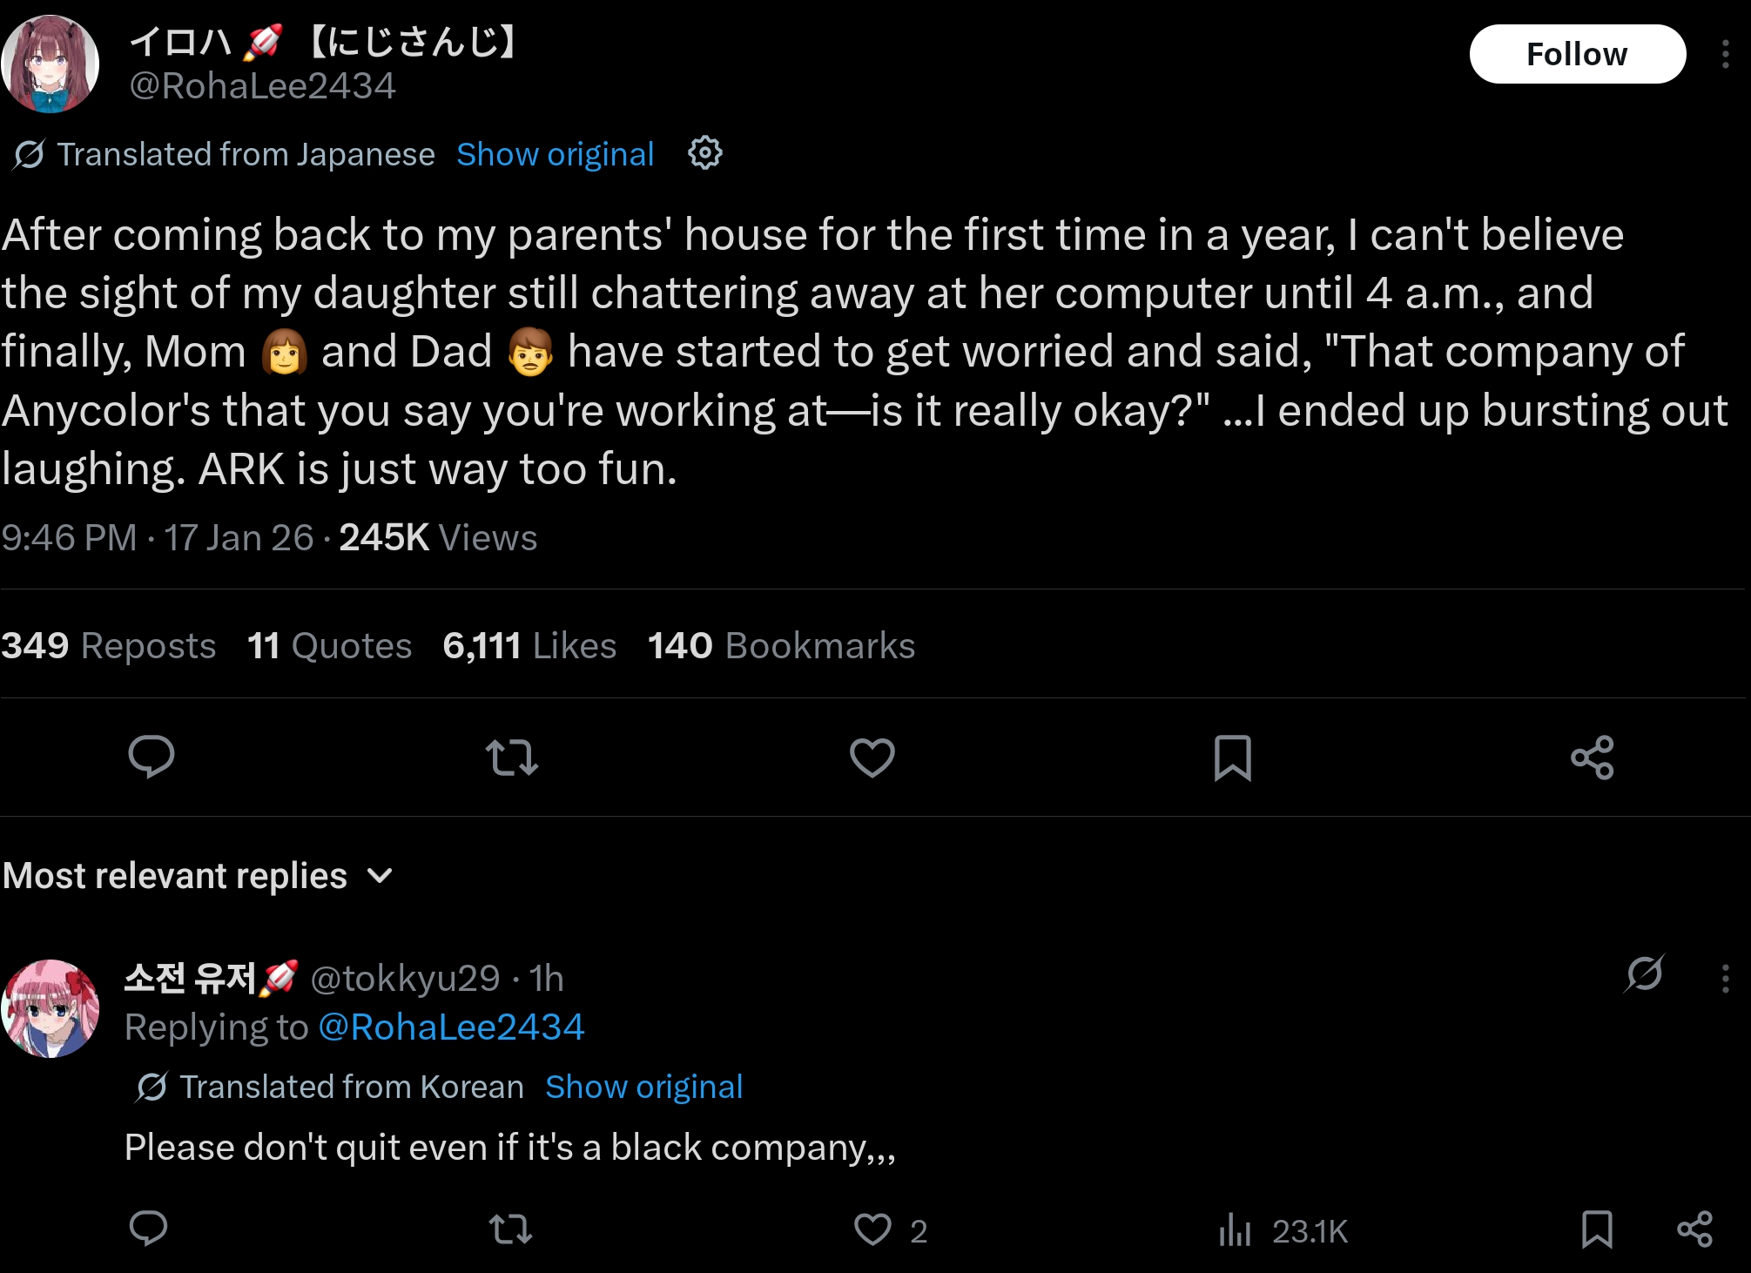This screenshot has height=1273, width=1751.
Task: Open translation settings gear icon
Action: click(x=704, y=153)
